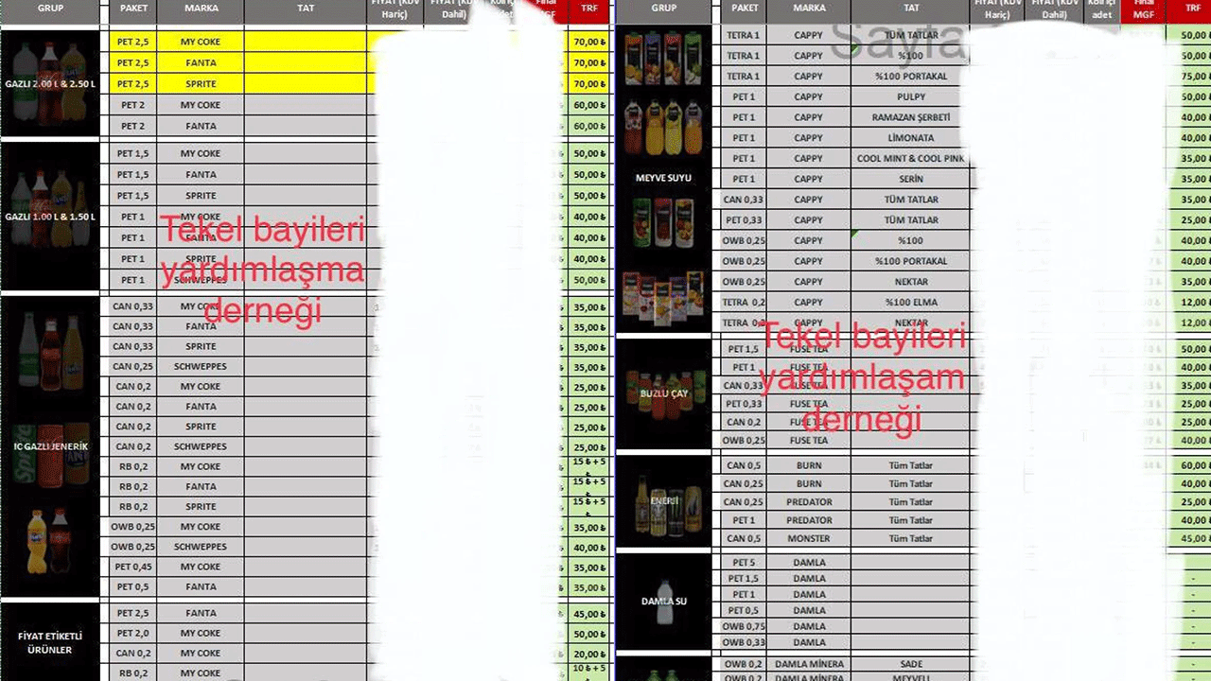The image size is (1211, 681).
Task: Click the MEYVE SUYU group label
Action: (663, 178)
